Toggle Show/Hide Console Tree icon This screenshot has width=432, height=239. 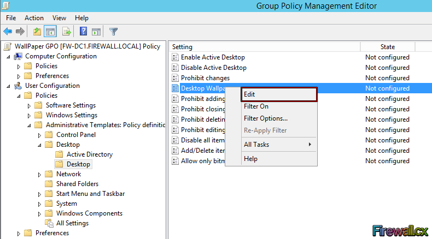[x=50, y=32]
